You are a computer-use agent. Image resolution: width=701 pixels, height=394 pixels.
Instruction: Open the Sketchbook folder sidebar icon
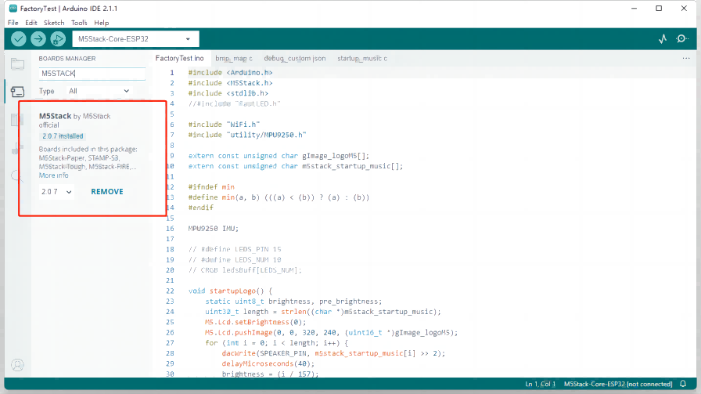[17, 64]
